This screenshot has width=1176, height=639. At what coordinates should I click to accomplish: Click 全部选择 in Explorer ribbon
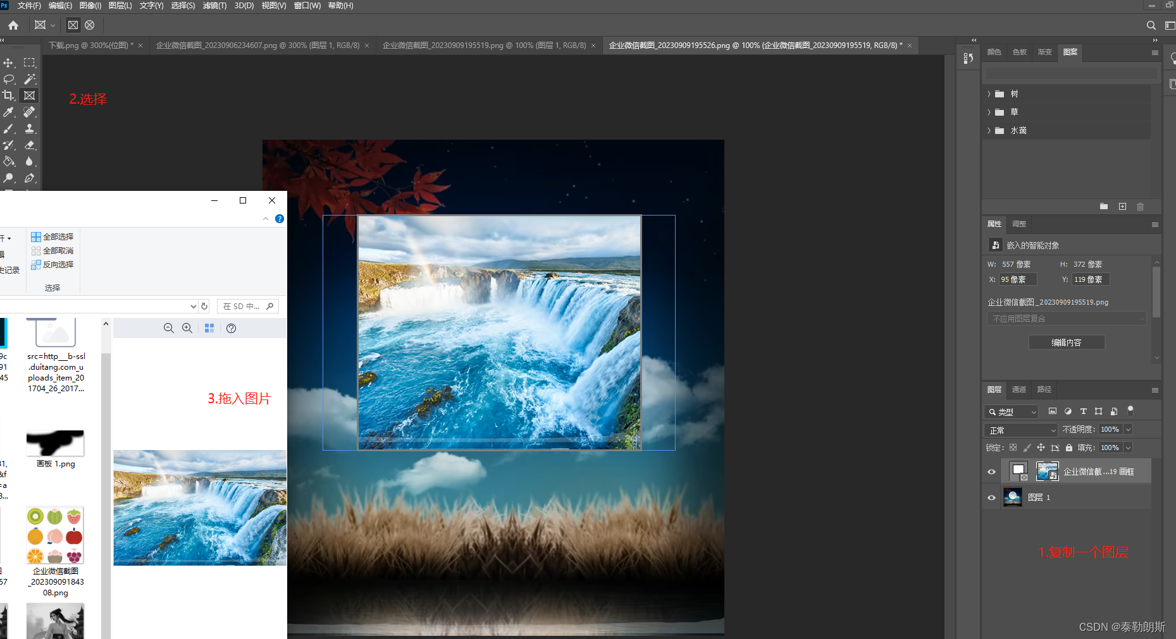(53, 237)
